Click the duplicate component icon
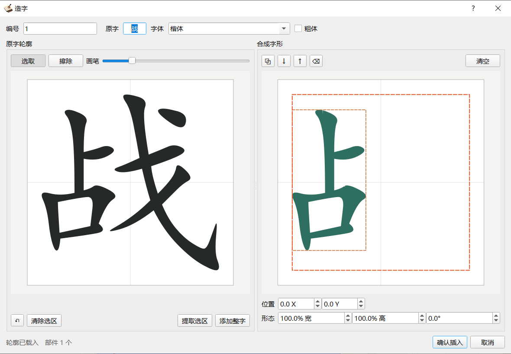This screenshot has width=511, height=354. coord(268,61)
